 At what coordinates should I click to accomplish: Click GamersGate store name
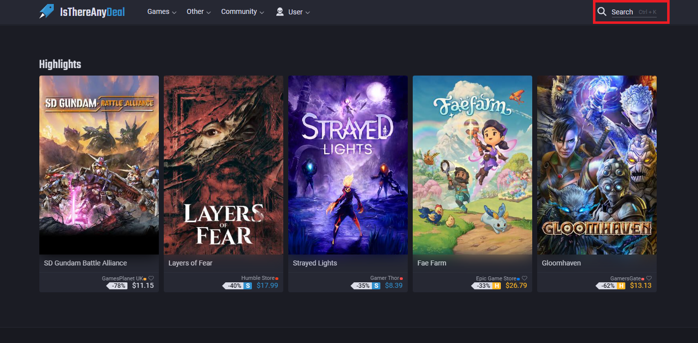point(625,278)
